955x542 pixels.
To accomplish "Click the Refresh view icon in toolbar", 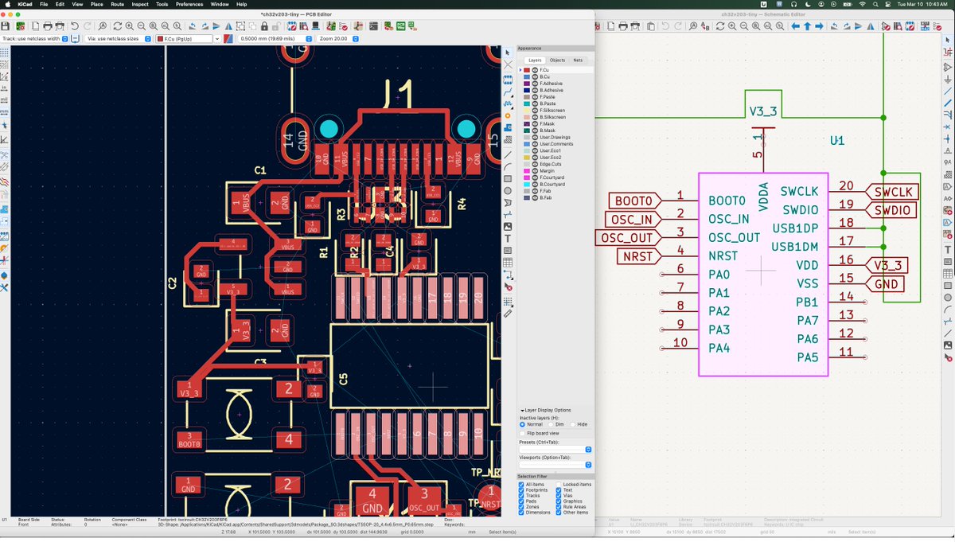I will click(117, 26).
